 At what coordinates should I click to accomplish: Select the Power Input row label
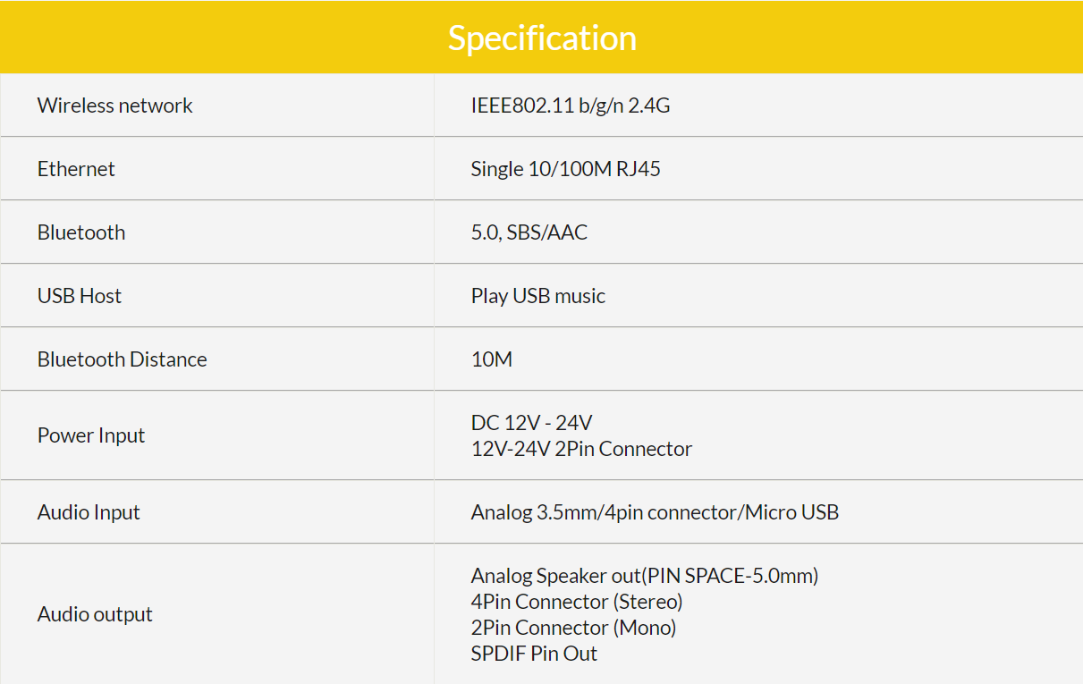(x=91, y=435)
